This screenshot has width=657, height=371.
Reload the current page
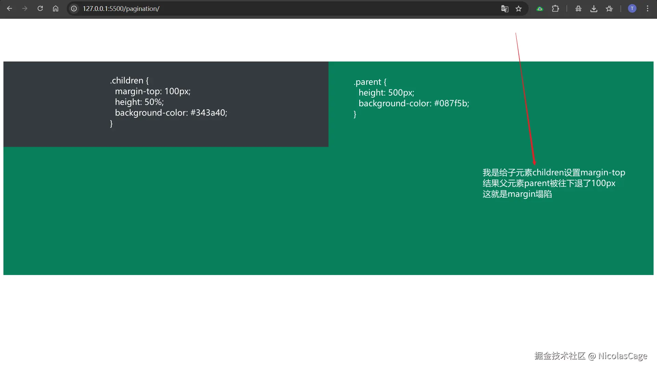click(40, 9)
